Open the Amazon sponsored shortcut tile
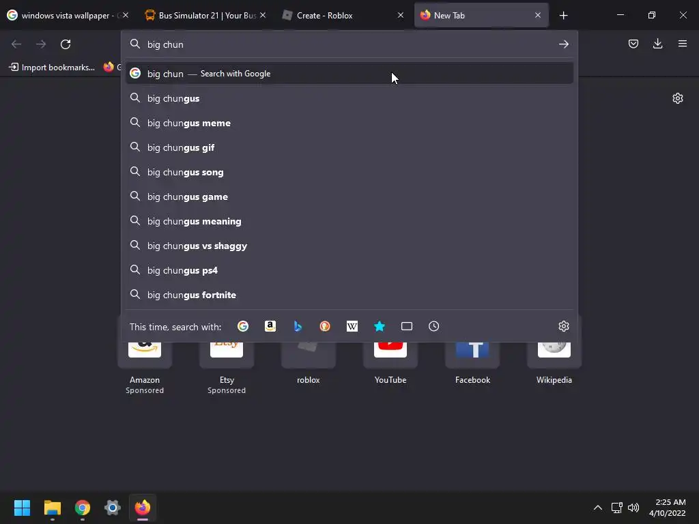 click(x=145, y=354)
